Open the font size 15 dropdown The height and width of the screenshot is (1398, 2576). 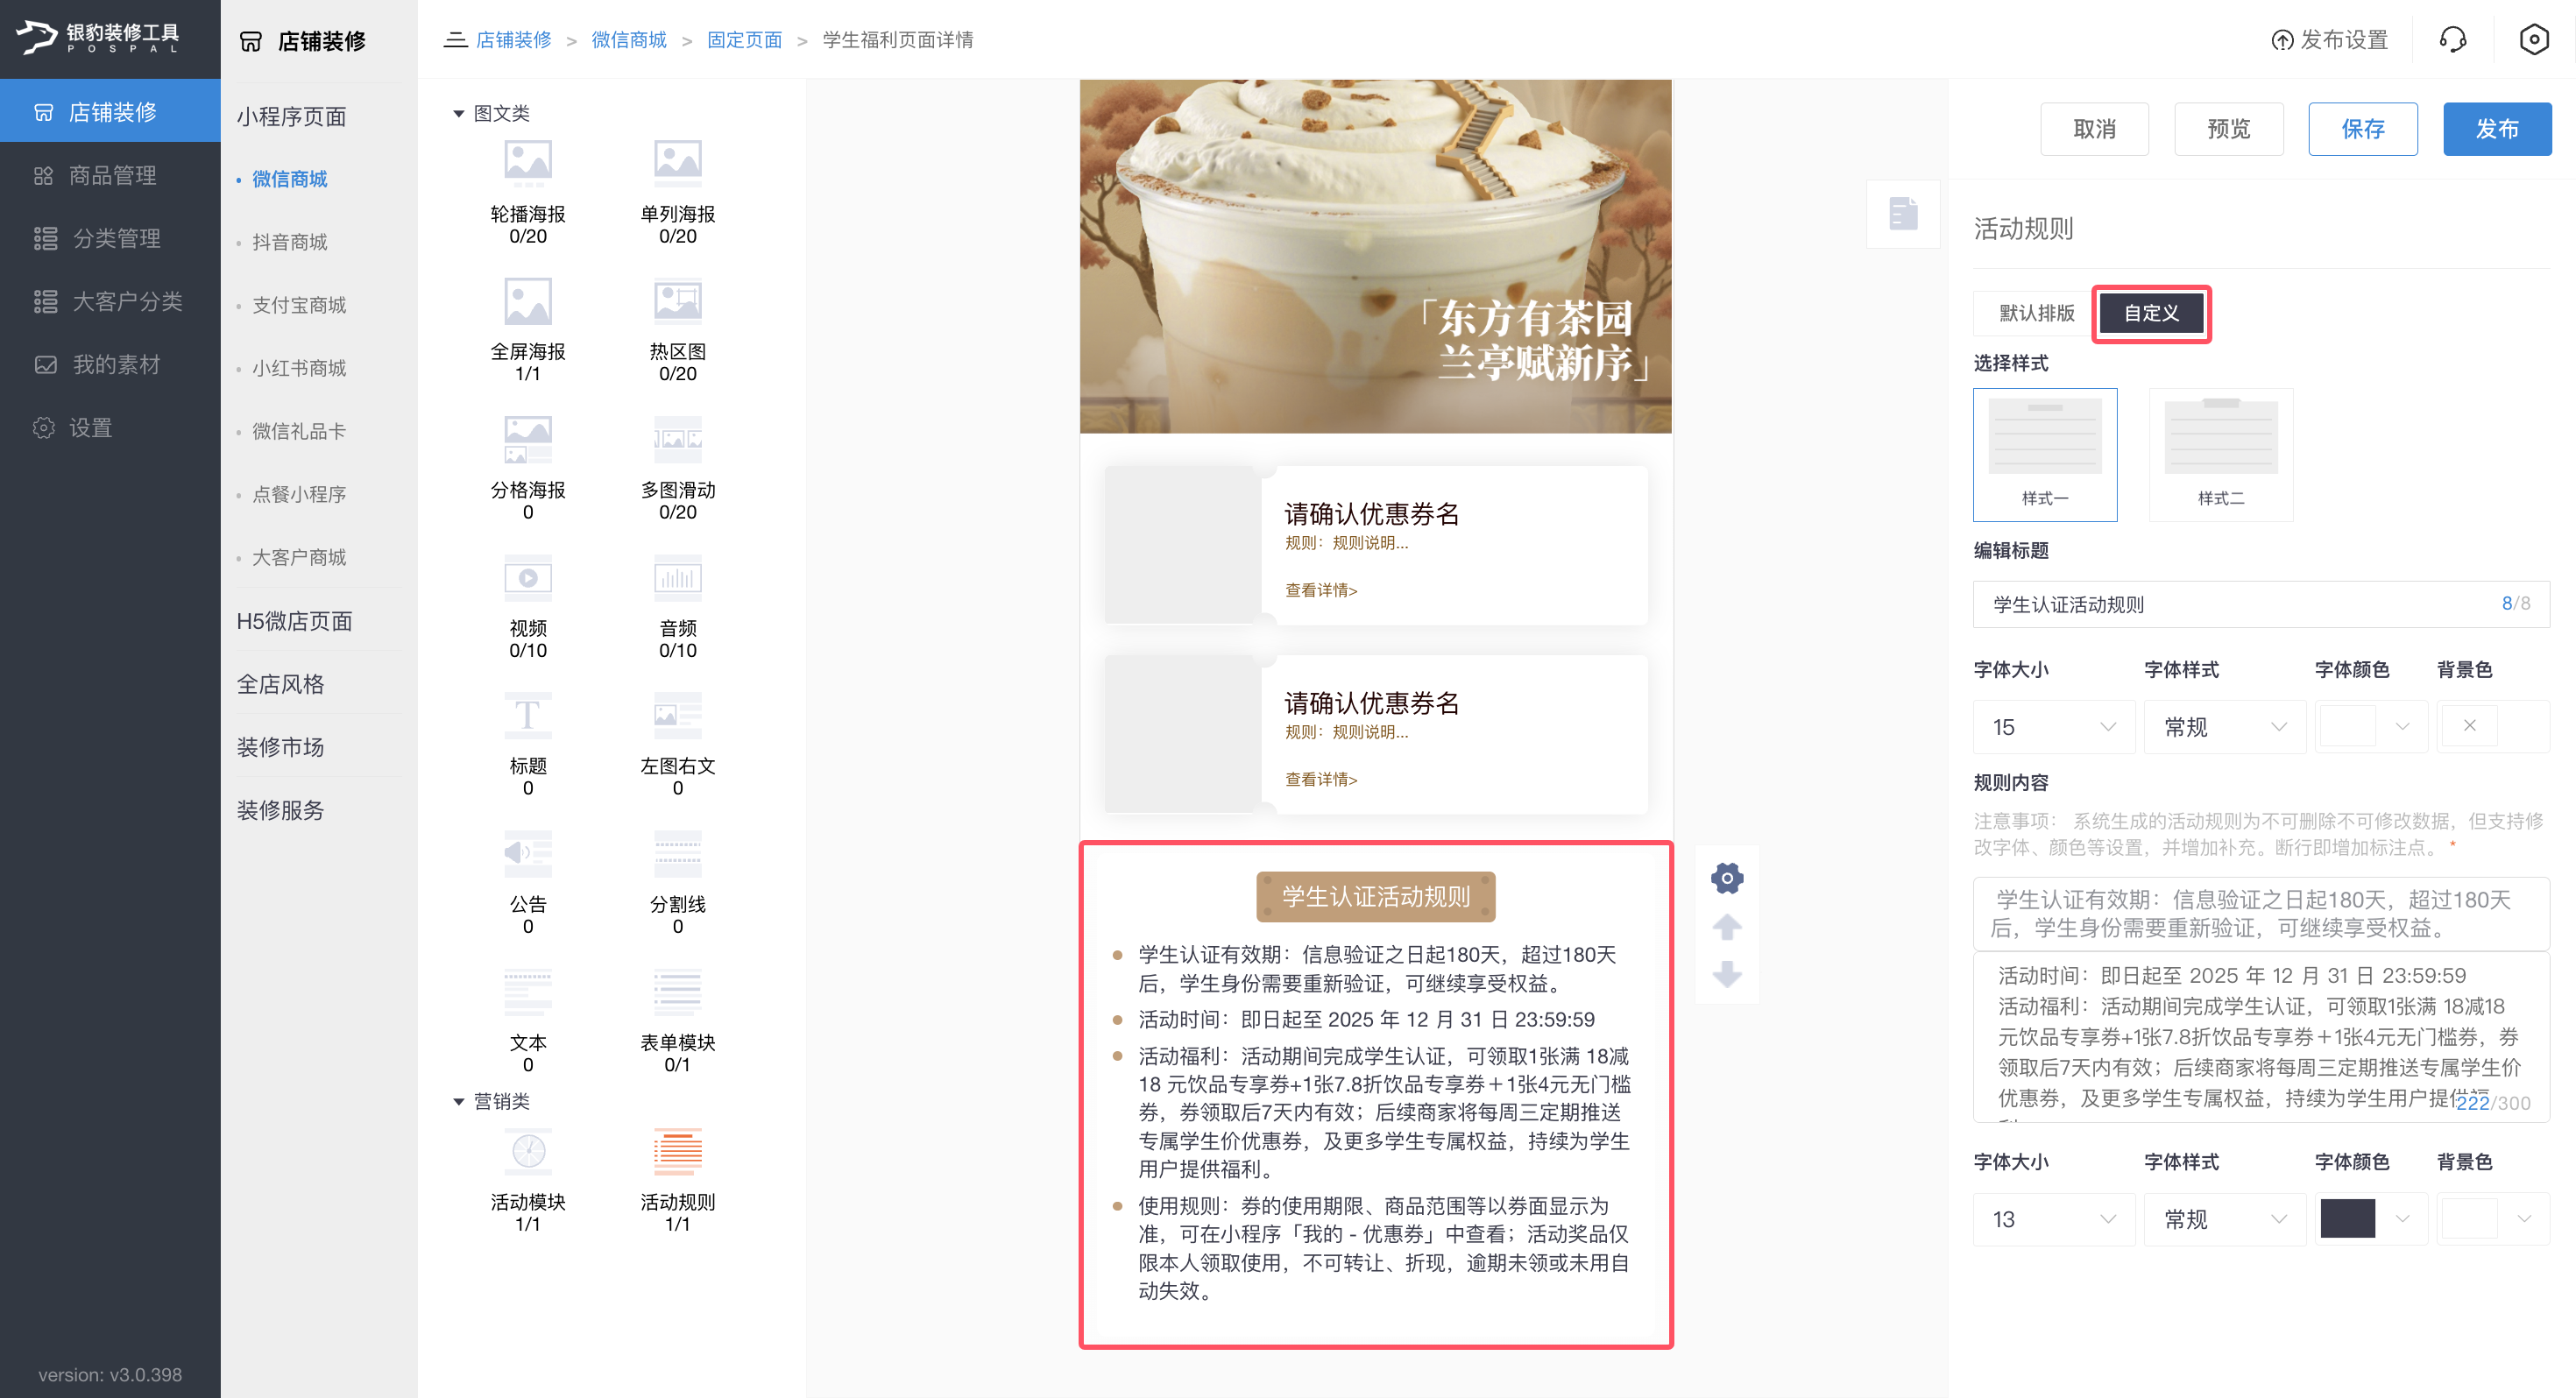[x=2053, y=727]
